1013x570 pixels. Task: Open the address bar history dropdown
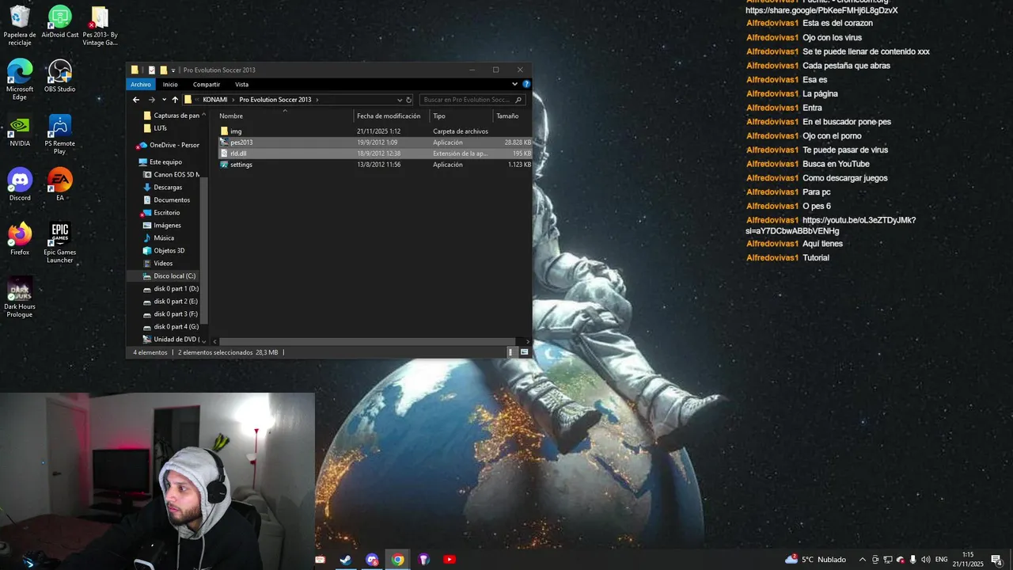point(400,100)
